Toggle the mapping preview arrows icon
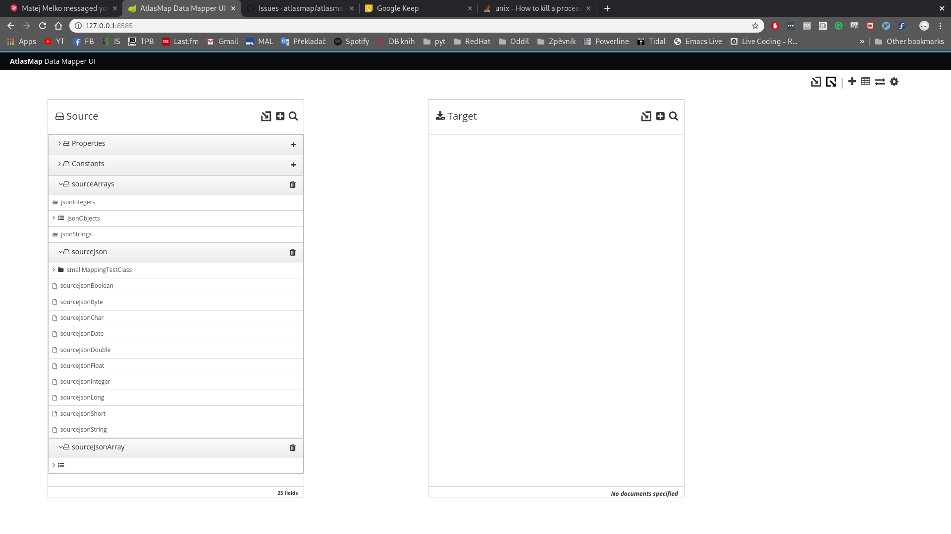The image size is (951, 534). pos(880,82)
